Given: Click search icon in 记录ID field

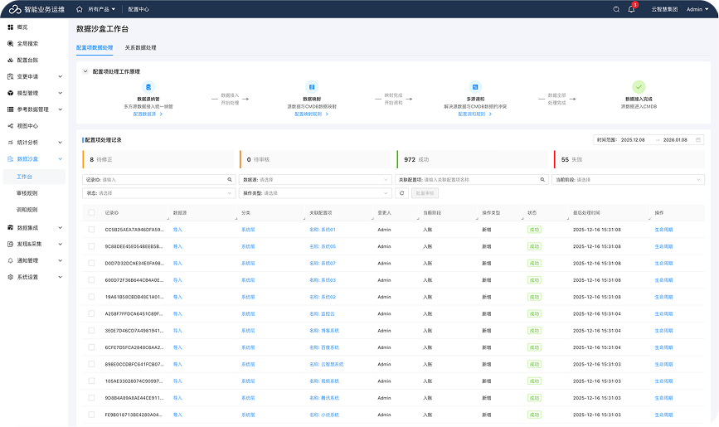Looking at the screenshot, I should (x=230, y=179).
